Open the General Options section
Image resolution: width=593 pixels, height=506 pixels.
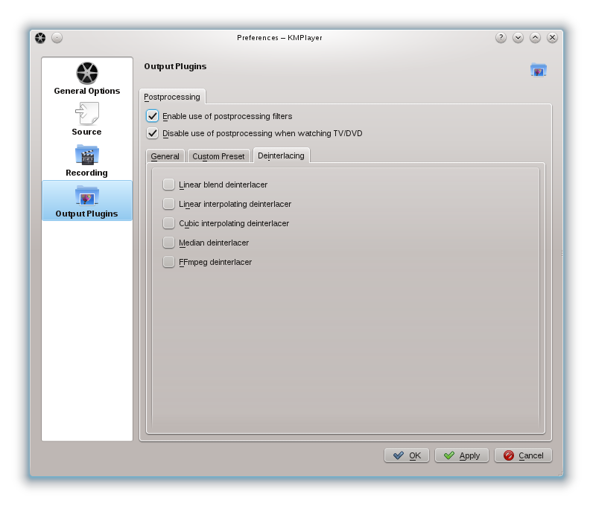point(87,79)
